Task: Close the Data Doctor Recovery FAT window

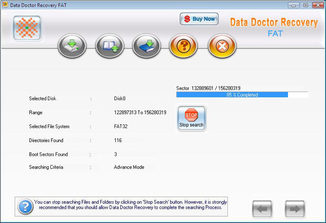Action: point(318,5)
